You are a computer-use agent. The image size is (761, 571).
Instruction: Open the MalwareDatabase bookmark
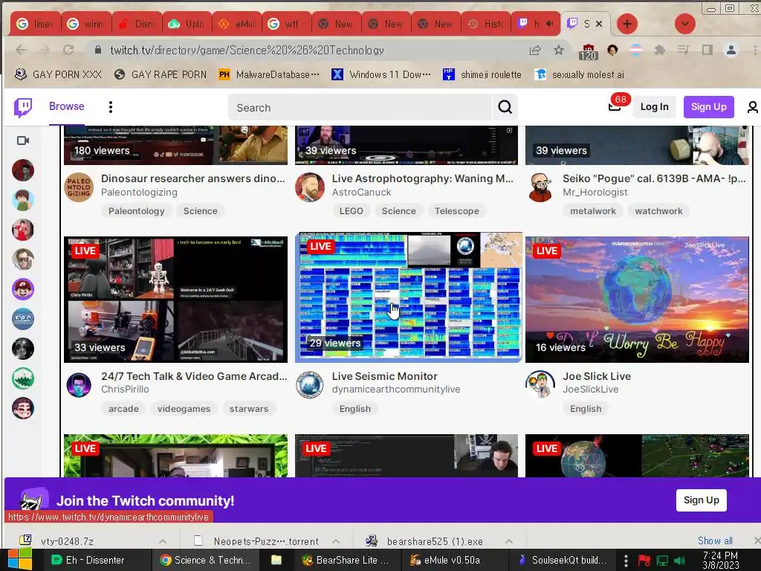(269, 74)
